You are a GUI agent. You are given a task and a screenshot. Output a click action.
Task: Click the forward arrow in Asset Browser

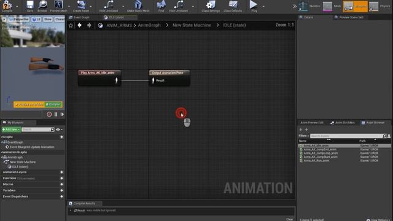[306, 130]
